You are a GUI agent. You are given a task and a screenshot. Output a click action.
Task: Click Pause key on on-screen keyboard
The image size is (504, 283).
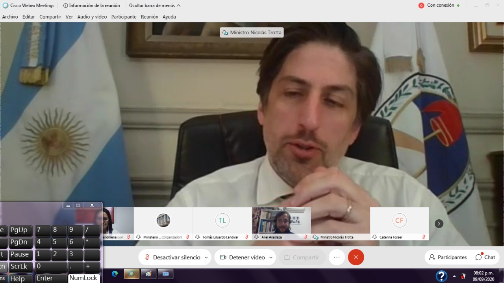click(21, 255)
